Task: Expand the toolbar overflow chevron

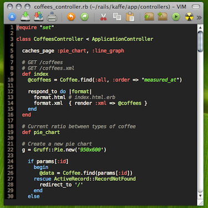Action: point(199,18)
